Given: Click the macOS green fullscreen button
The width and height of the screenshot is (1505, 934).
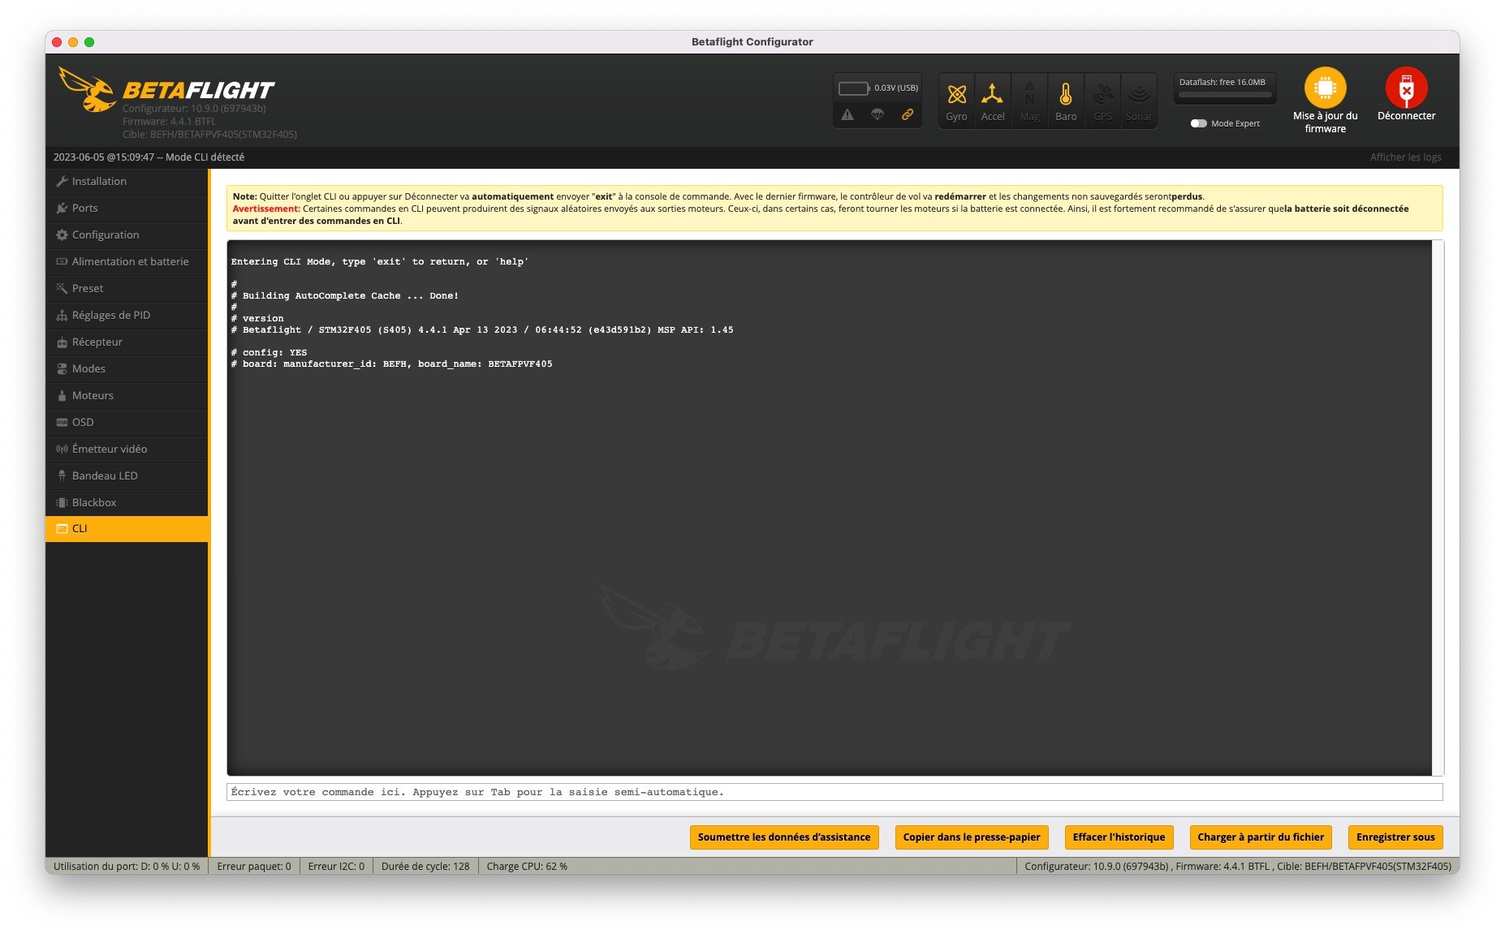Looking at the screenshot, I should coord(89,42).
